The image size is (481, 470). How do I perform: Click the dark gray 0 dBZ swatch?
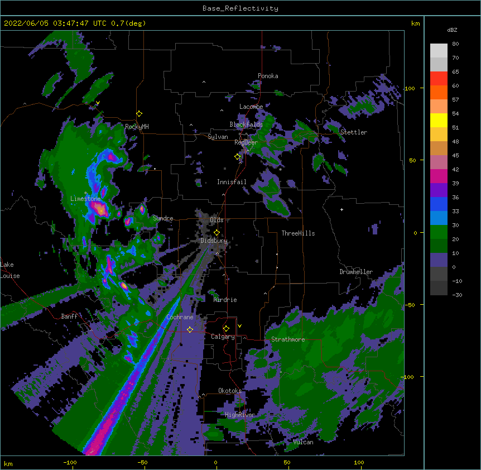click(x=439, y=274)
